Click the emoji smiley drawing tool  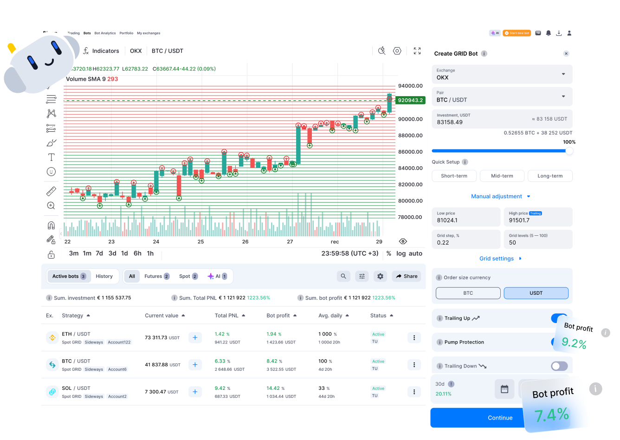coord(51,172)
